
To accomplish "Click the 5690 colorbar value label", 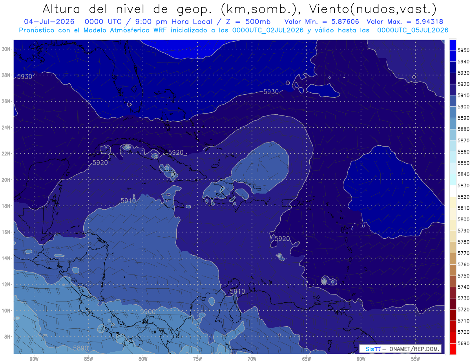I will click(464, 343).
